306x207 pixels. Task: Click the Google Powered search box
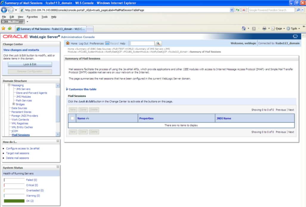[271, 10]
